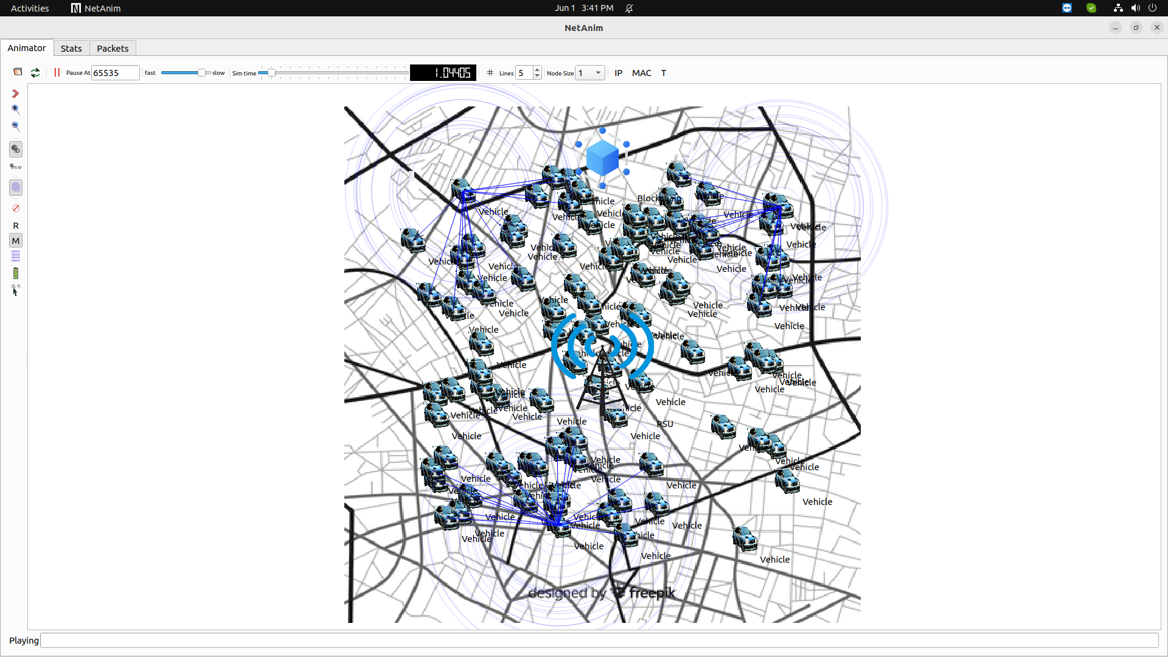Toggle the SYS ID display
Viewport: 1168px width, 657px height.
(x=16, y=167)
